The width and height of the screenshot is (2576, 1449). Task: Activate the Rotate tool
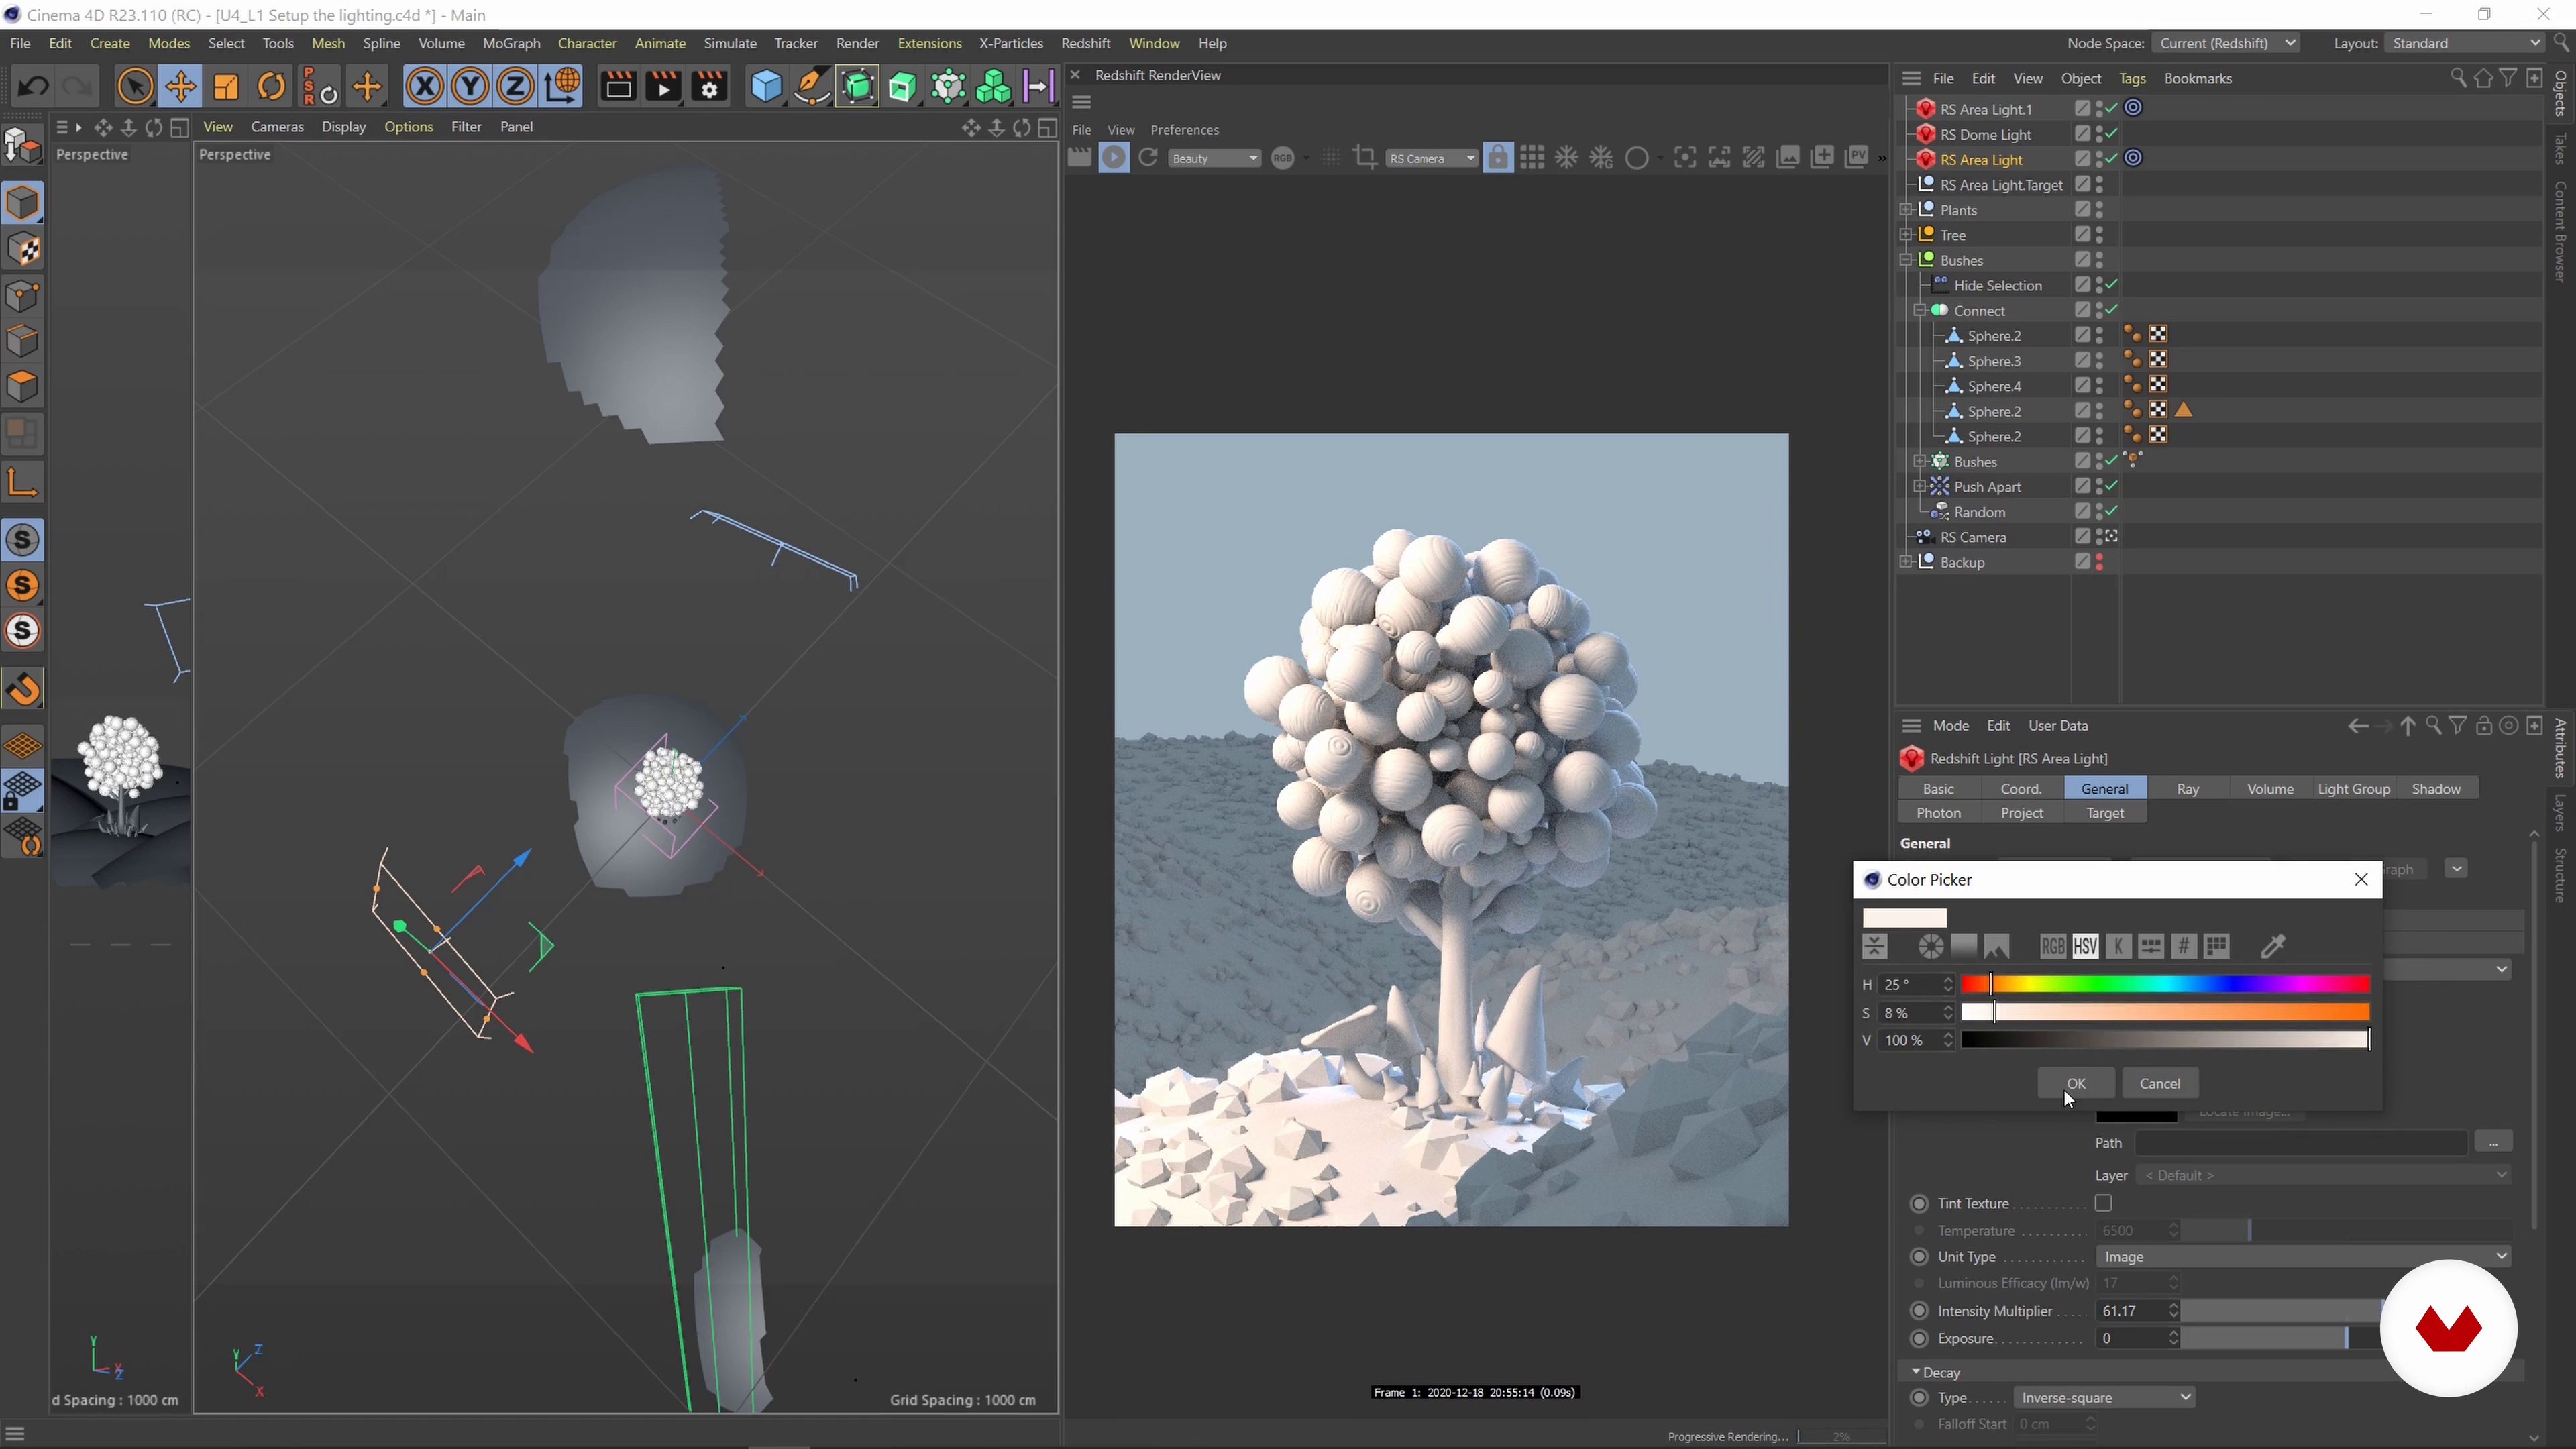click(x=271, y=87)
